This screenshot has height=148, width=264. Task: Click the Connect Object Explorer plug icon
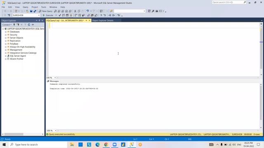(x=14, y=25)
